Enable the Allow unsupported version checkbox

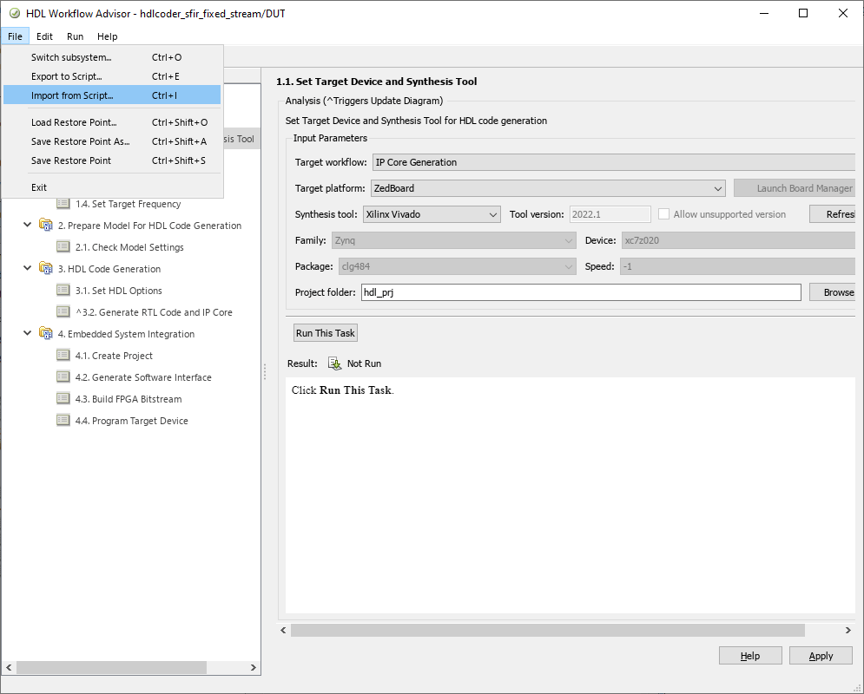664,214
